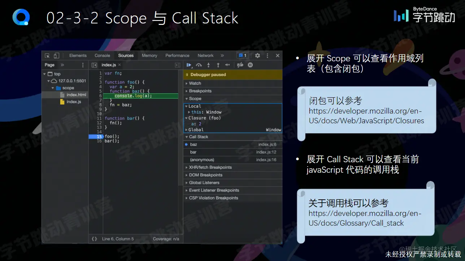
Task: Select the Sources tab
Action: pos(126,56)
